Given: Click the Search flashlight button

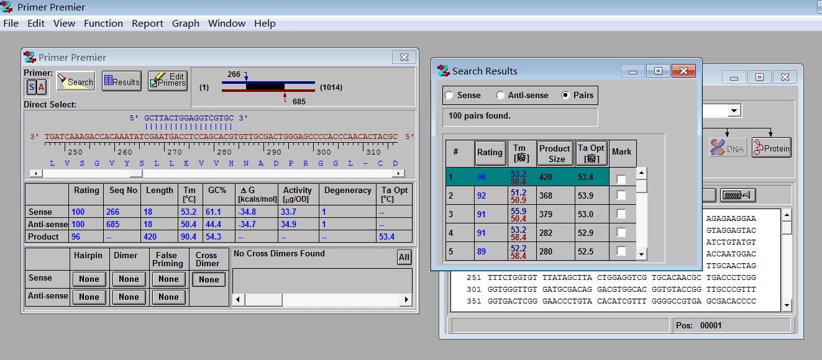Looking at the screenshot, I should (x=75, y=81).
